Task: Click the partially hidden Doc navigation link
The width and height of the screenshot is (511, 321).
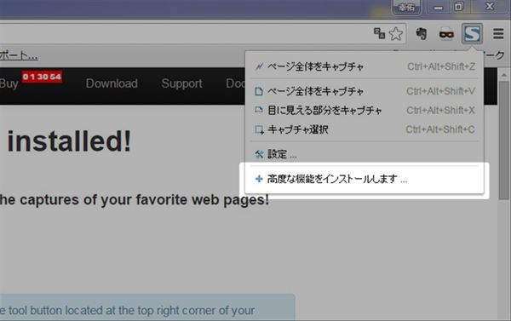Action: (235, 83)
